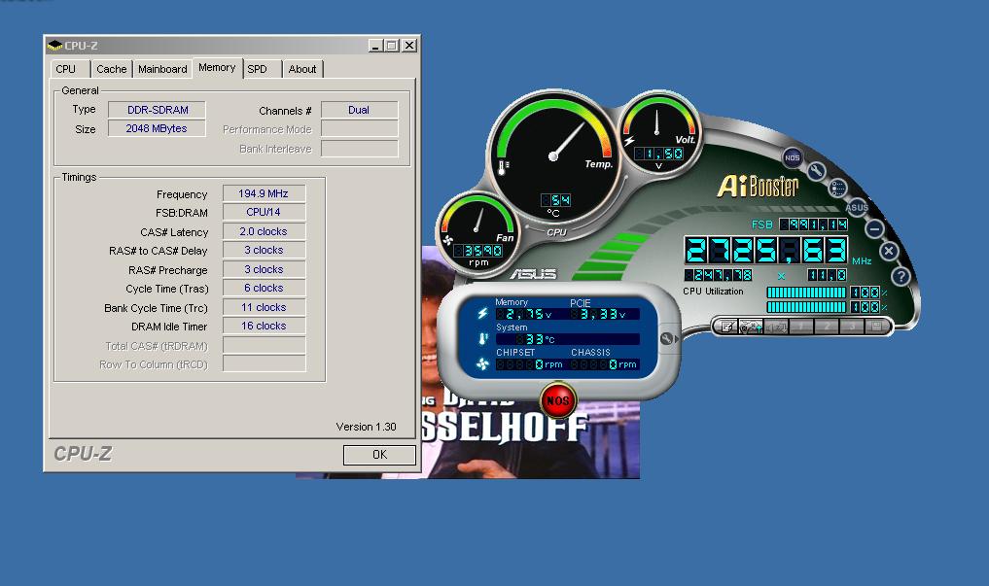Open the wrench settings icon on AI Booster arc
Image resolution: width=989 pixels, height=586 pixels.
[x=816, y=171]
